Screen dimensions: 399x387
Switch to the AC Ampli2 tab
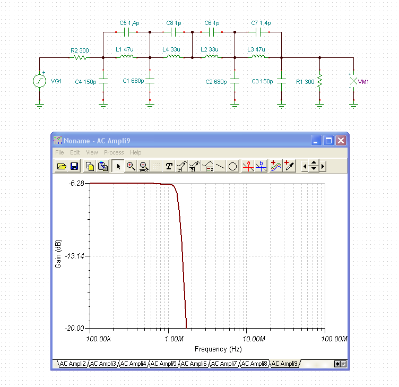(x=73, y=364)
